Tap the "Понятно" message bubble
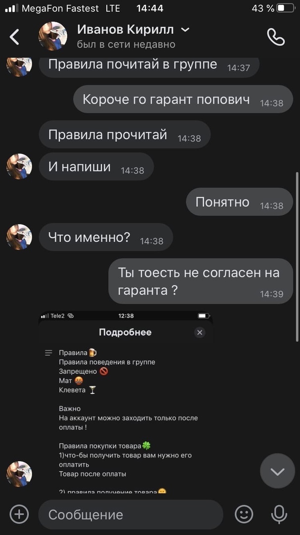The width and height of the screenshot is (300, 535). coord(239,202)
